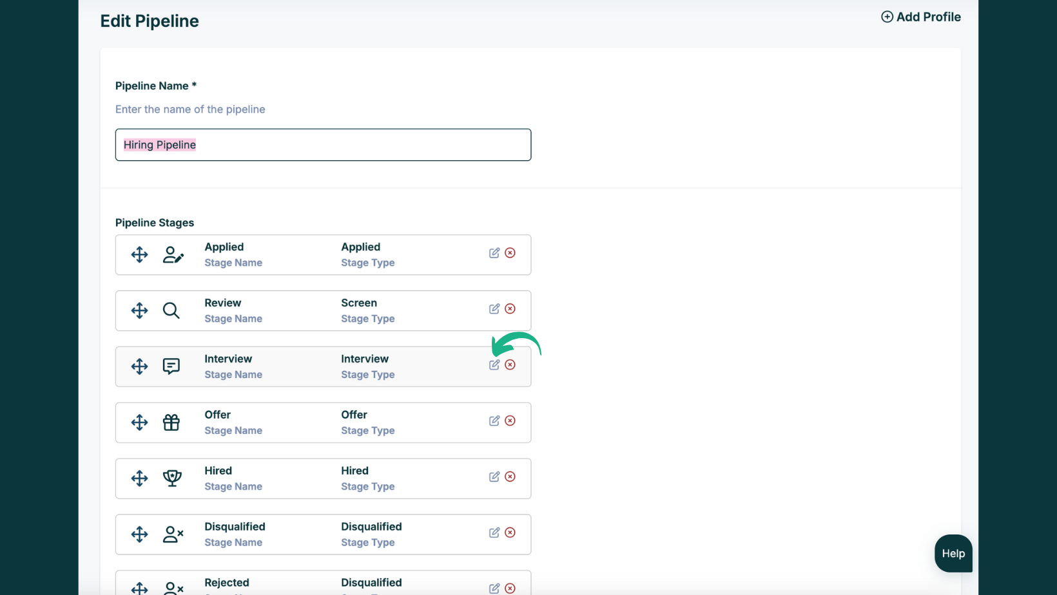The width and height of the screenshot is (1057, 595).
Task: Click the edit icon for Applied stage
Action: coord(494,253)
